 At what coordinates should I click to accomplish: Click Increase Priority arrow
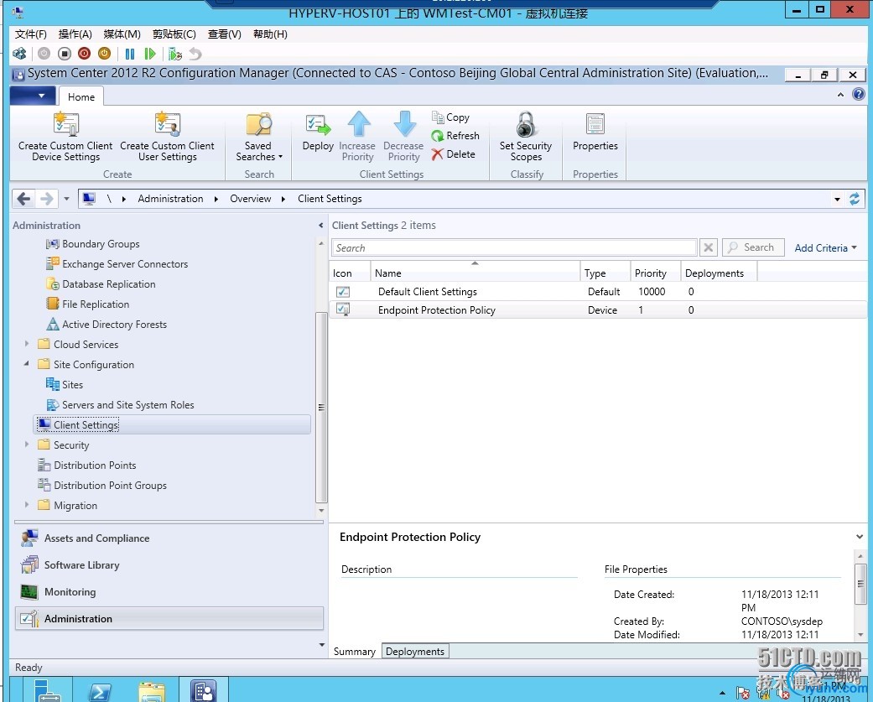[357, 137]
